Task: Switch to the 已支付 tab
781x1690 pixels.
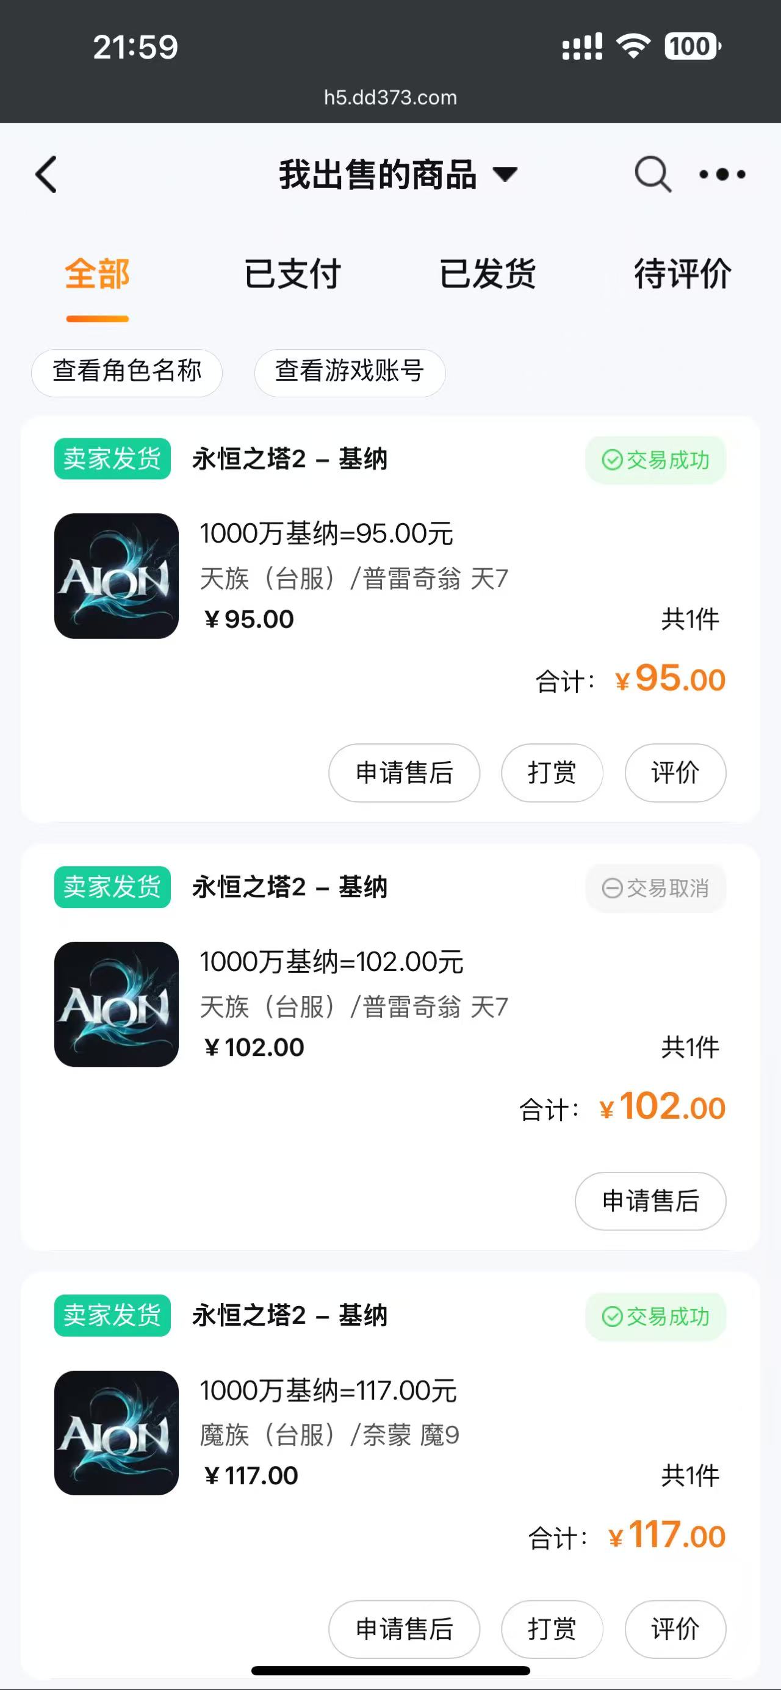Action: click(292, 274)
